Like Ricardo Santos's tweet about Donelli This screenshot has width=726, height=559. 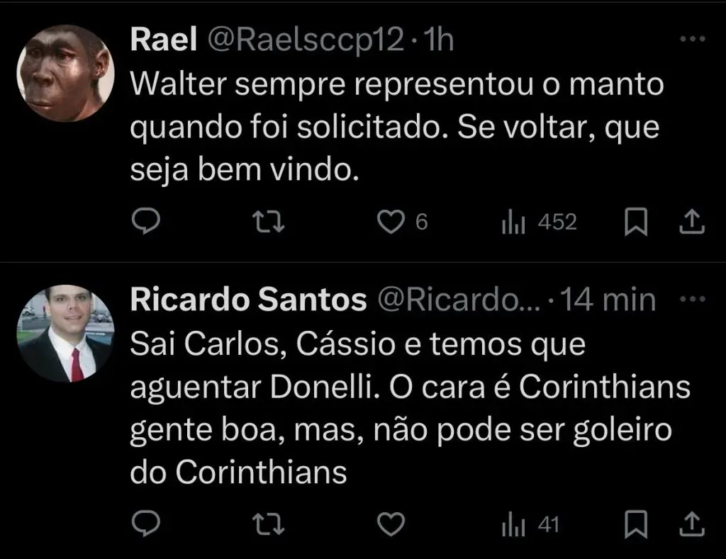click(x=389, y=524)
